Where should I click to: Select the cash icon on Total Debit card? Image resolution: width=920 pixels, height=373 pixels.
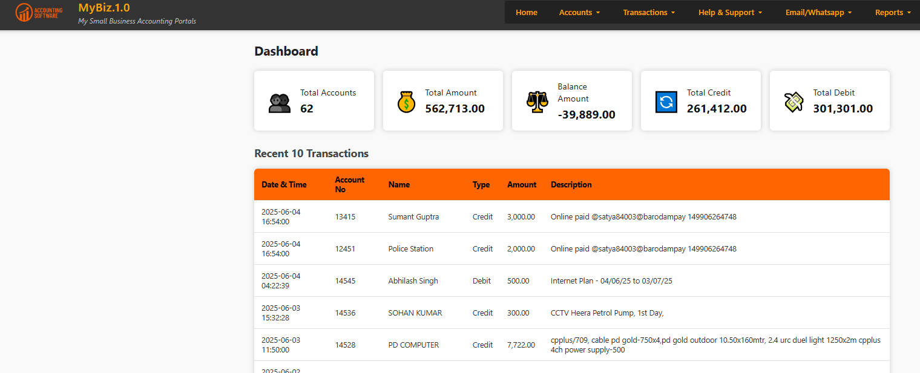[x=793, y=102]
